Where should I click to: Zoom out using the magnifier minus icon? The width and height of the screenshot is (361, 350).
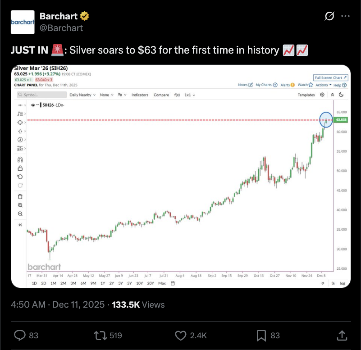click(20, 214)
